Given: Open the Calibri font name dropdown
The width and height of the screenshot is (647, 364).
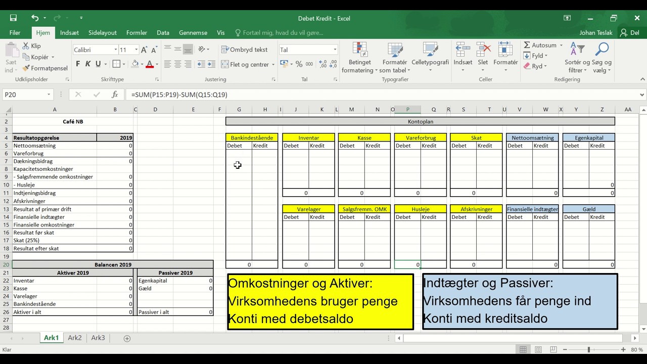Looking at the screenshot, I should [115, 50].
